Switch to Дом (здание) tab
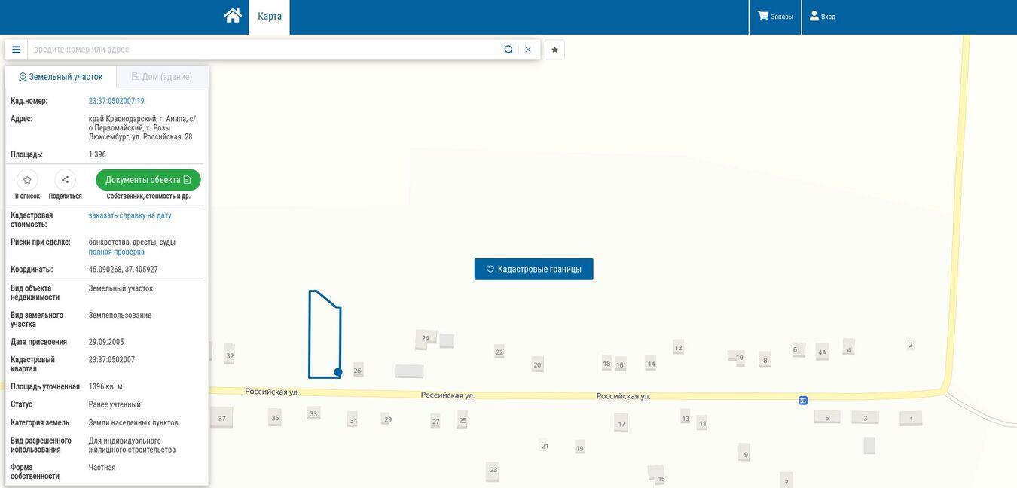1017x488 pixels. click(x=162, y=77)
